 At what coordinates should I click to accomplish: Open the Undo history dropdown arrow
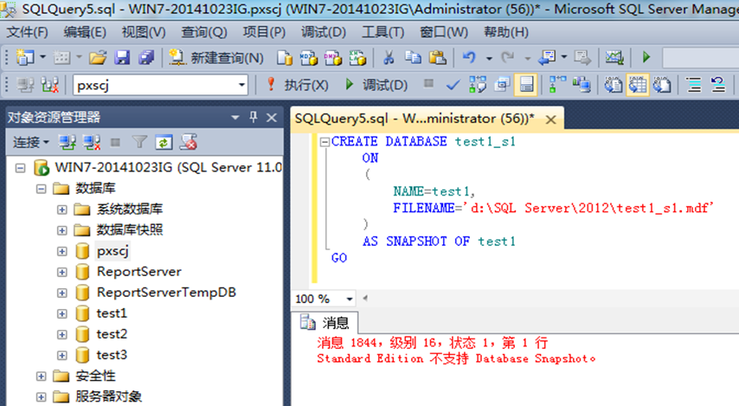489,58
